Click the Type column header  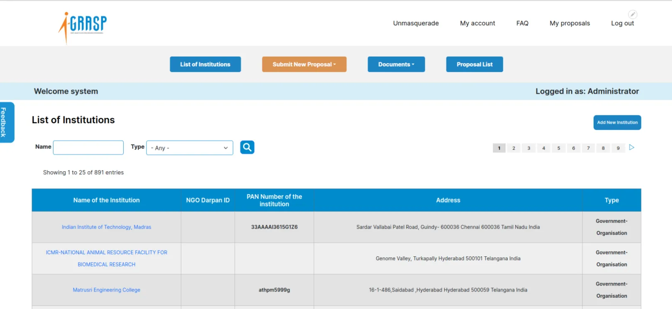[611, 200]
